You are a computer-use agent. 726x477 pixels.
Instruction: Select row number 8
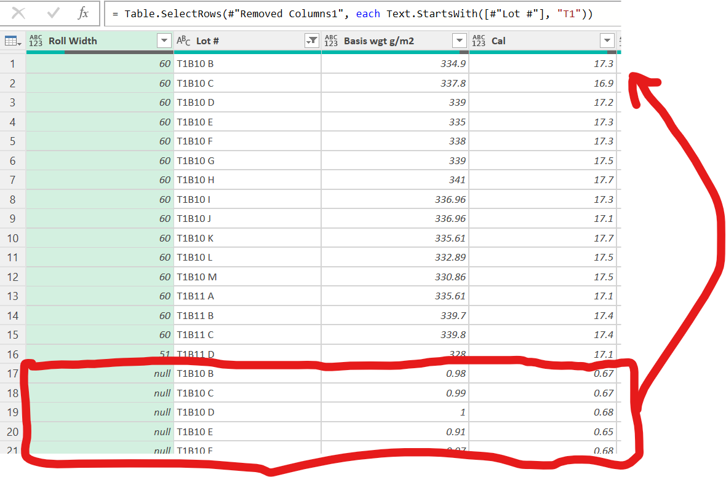[12, 199]
